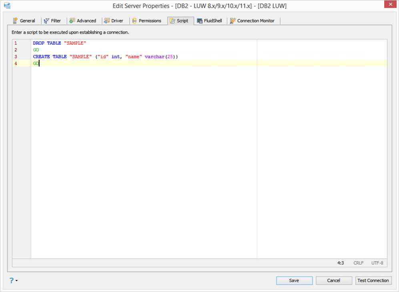The width and height of the screenshot is (399, 292).
Task: Click the CREATE TABLE statement on line 3
Action: pyautogui.click(x=105, y=57)
